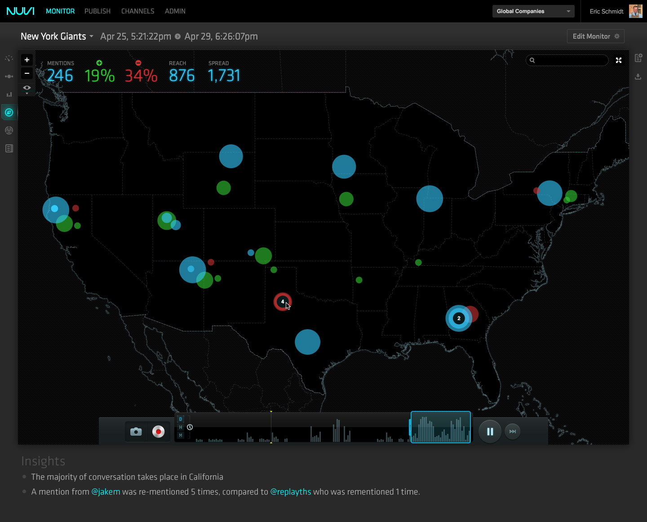647x522 pixels.
Task: Click the large blue bubble in Texas
Action: tap(308, 342)
